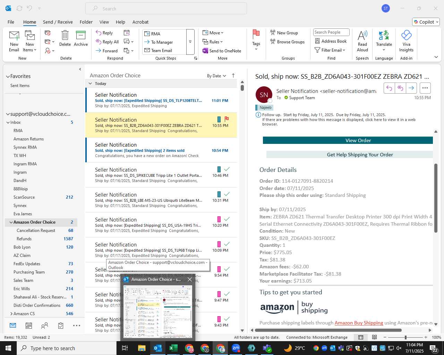444x355 pixels.
Task: Click the New Email button
Action: [14, 42]
